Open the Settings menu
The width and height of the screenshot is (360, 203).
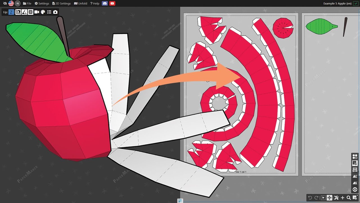click(42, 3)
